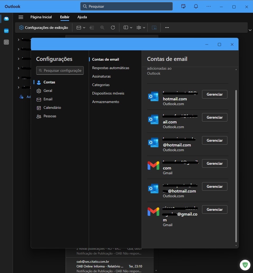
Task: Click the green shield badge icon
Action: pyautogui.click(x=245, y=265)
